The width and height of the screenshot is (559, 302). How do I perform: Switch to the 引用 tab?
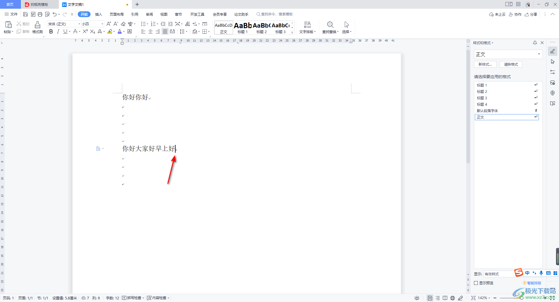point(135,14)
